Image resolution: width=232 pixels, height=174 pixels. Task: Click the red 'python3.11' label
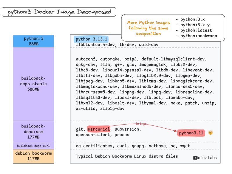(191, 133)
